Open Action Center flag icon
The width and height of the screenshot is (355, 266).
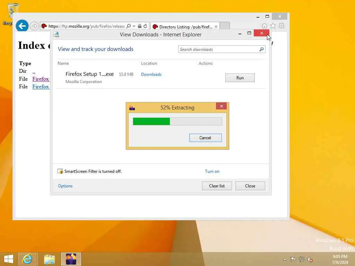pos(293,259)
